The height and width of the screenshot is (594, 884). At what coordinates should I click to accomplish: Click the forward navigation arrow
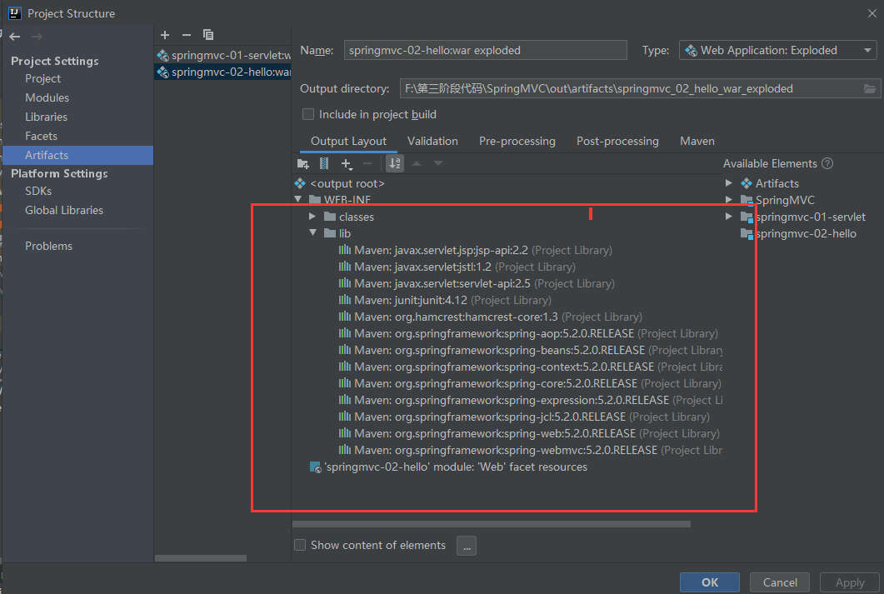pyautogui.click(x=37, y=37)
